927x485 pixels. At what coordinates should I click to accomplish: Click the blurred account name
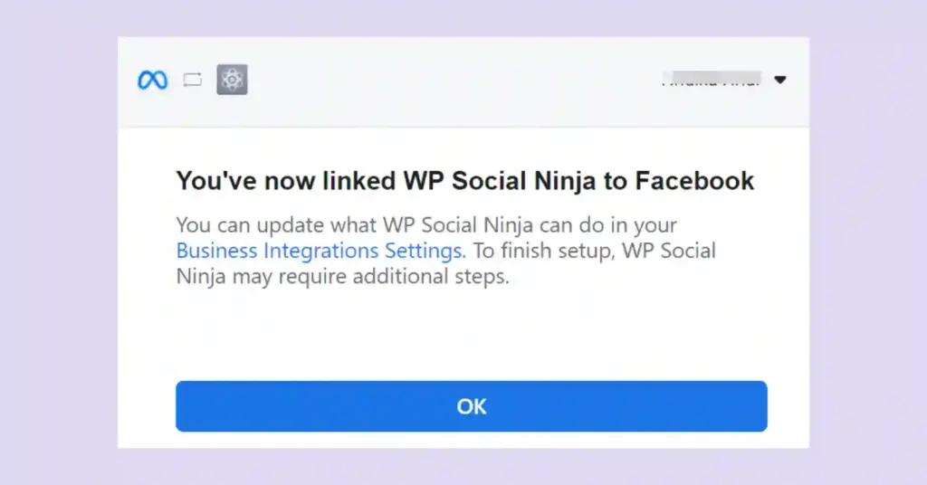(x=710, y=80)
